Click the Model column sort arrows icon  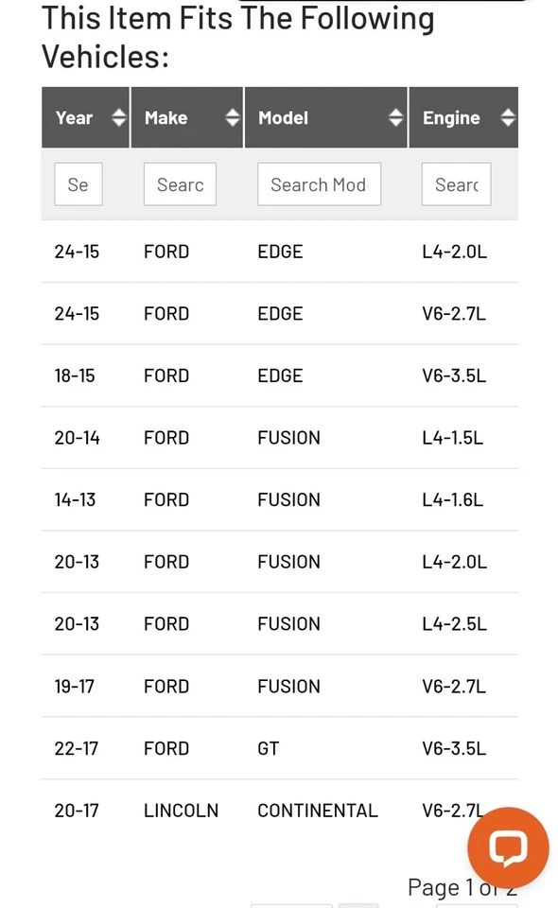point(395,117)
